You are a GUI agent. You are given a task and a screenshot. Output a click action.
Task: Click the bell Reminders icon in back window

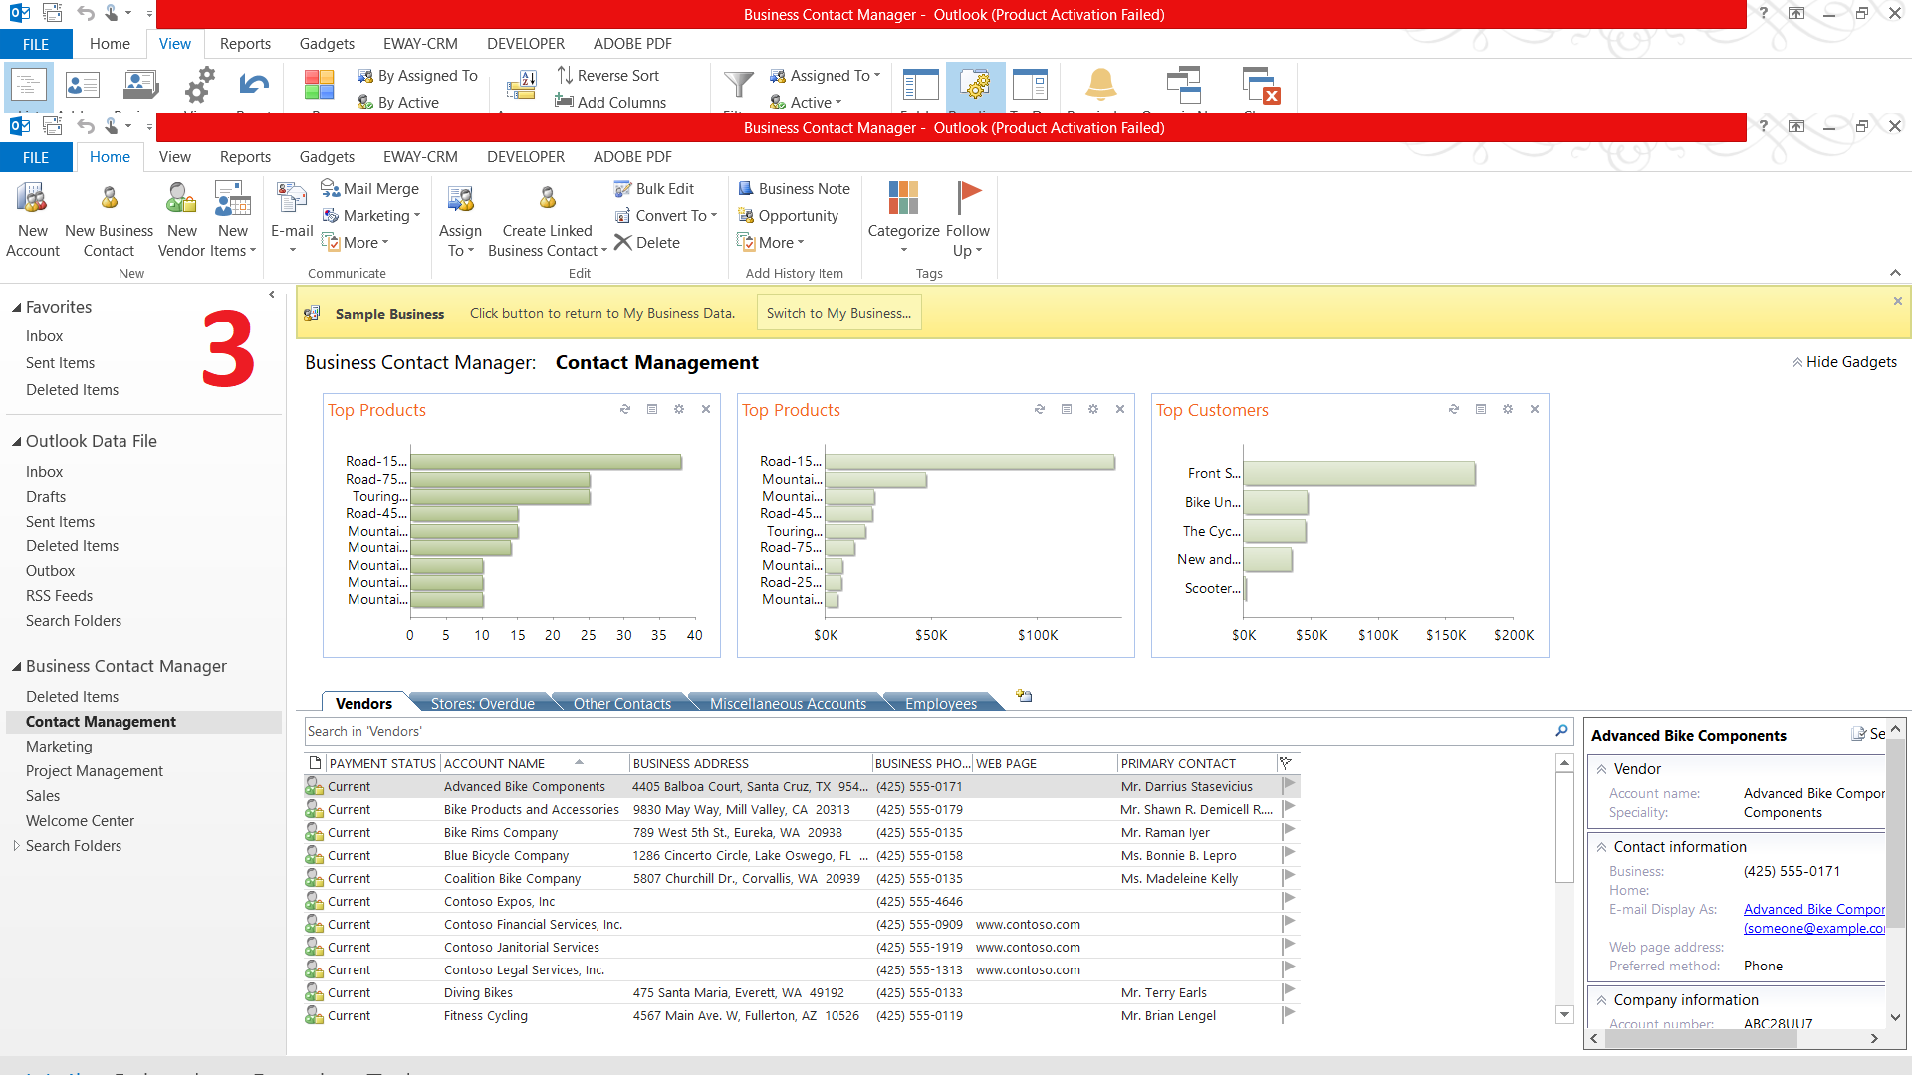point(1100,85)
